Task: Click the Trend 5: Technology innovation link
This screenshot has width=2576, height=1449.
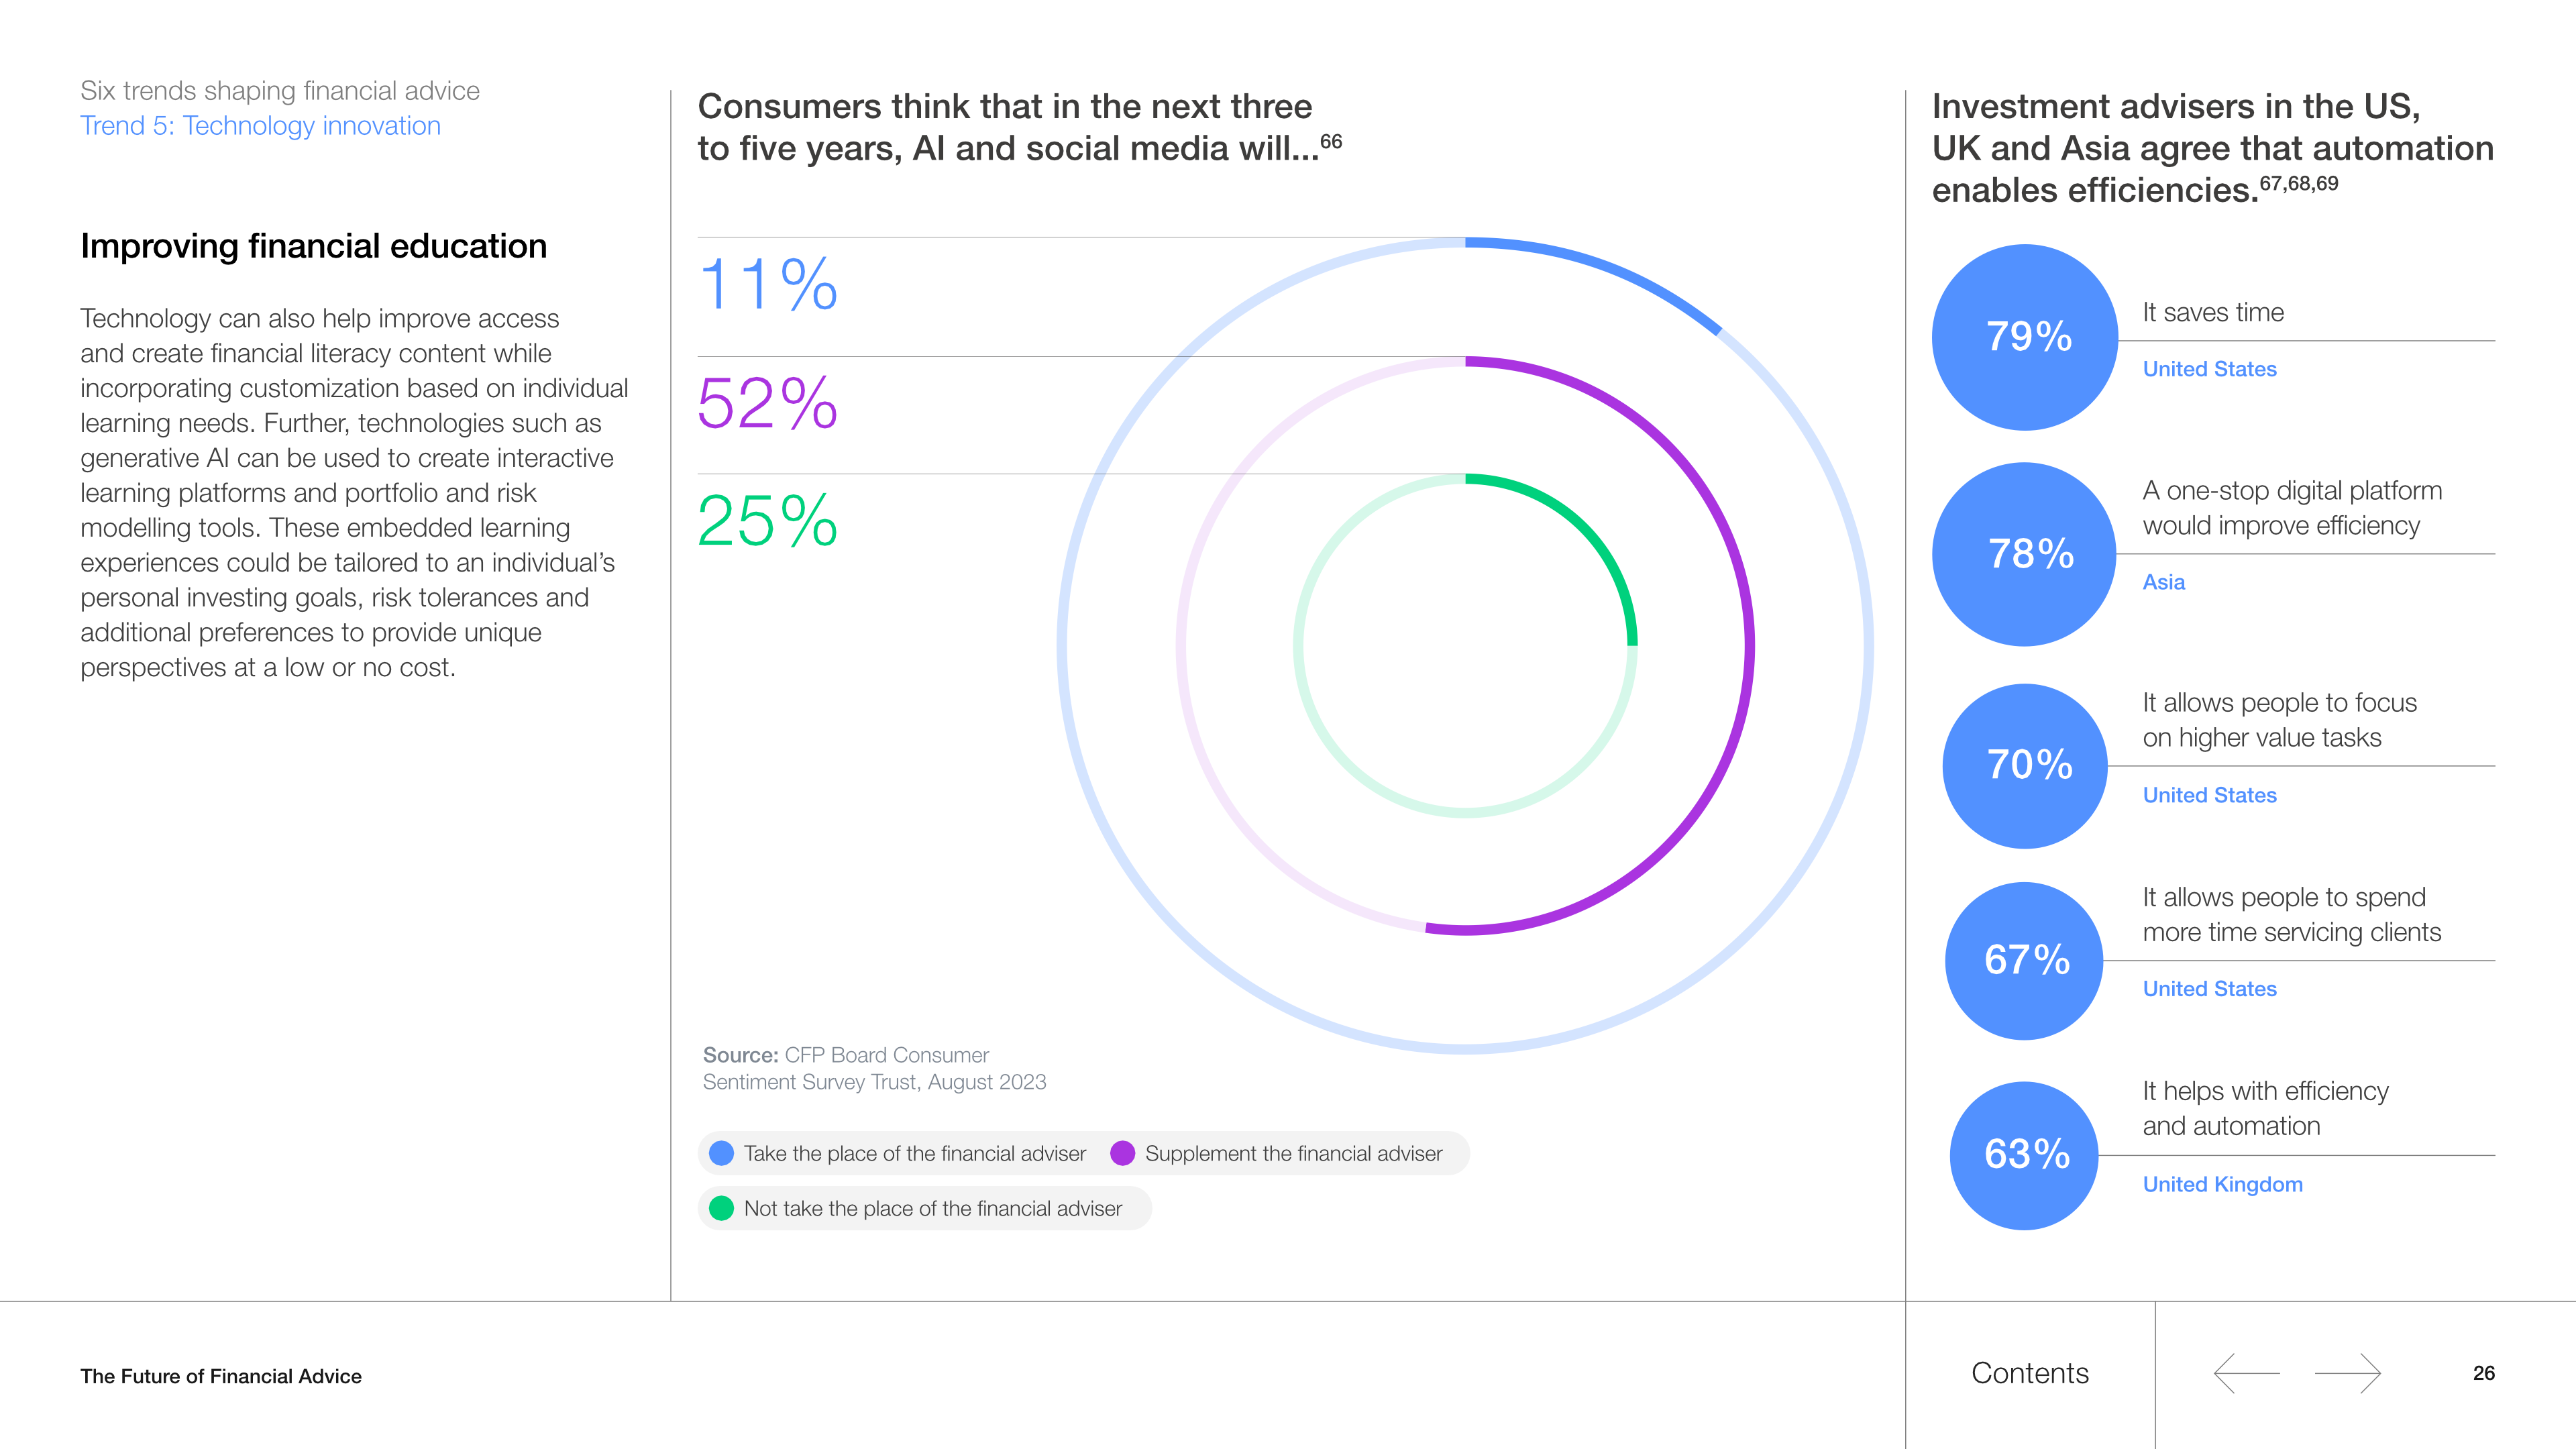Action: [260, 126]
